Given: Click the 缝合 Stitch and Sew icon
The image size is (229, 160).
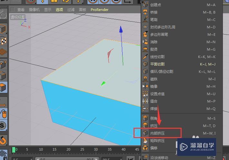Looking at the screenshot, I should (145, 101).
